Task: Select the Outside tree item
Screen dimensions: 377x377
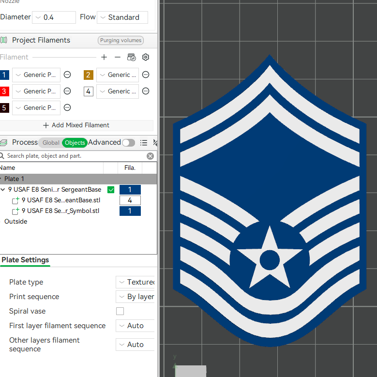Action: click(15, 222)
